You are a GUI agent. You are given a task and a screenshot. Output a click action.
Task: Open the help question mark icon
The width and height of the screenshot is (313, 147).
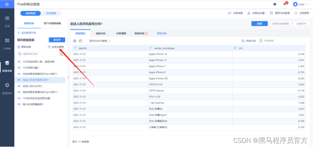pyautogui.click(x=275, y=4)
